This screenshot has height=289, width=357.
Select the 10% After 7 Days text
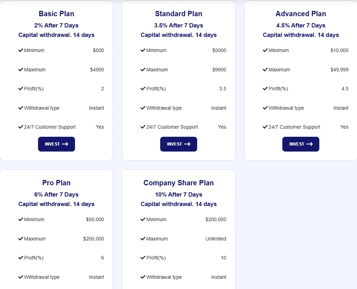(178, 194)
